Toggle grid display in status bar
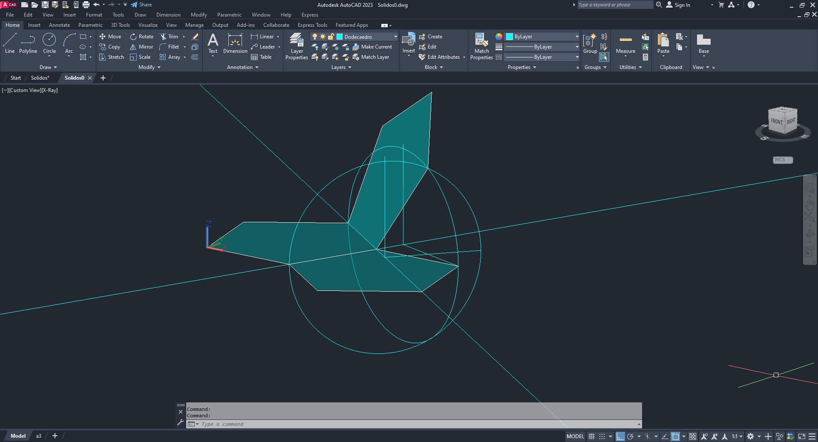The image size is (818, 442). tap(591, 436)
